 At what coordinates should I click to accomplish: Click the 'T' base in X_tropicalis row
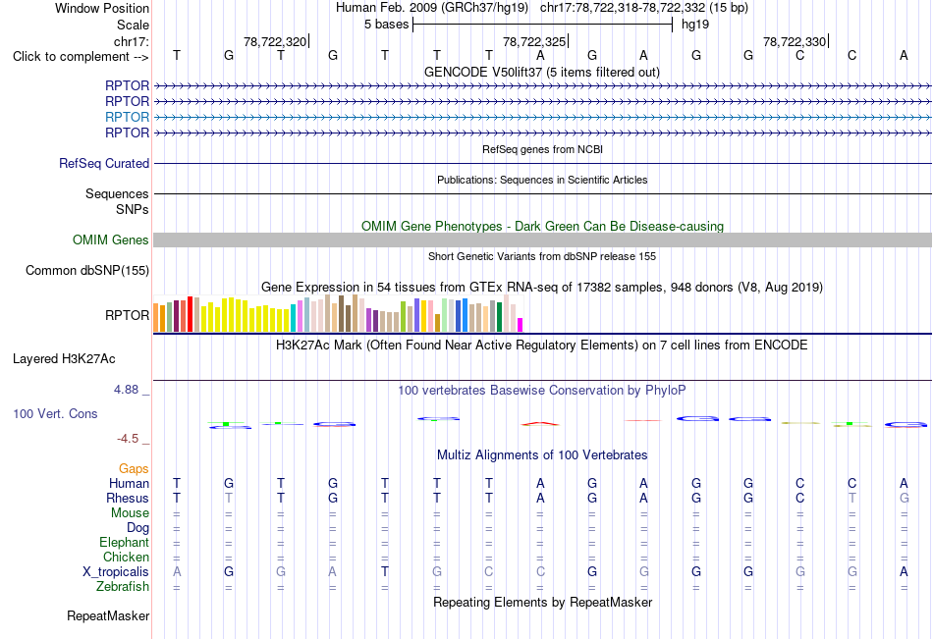[385, 572]
